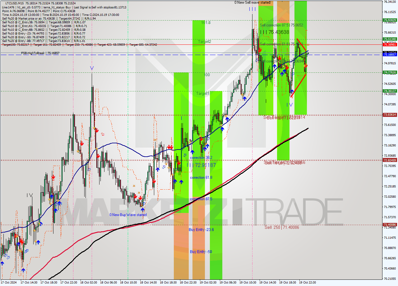Click the '18 Oct 14:30' time axis label

148,283
